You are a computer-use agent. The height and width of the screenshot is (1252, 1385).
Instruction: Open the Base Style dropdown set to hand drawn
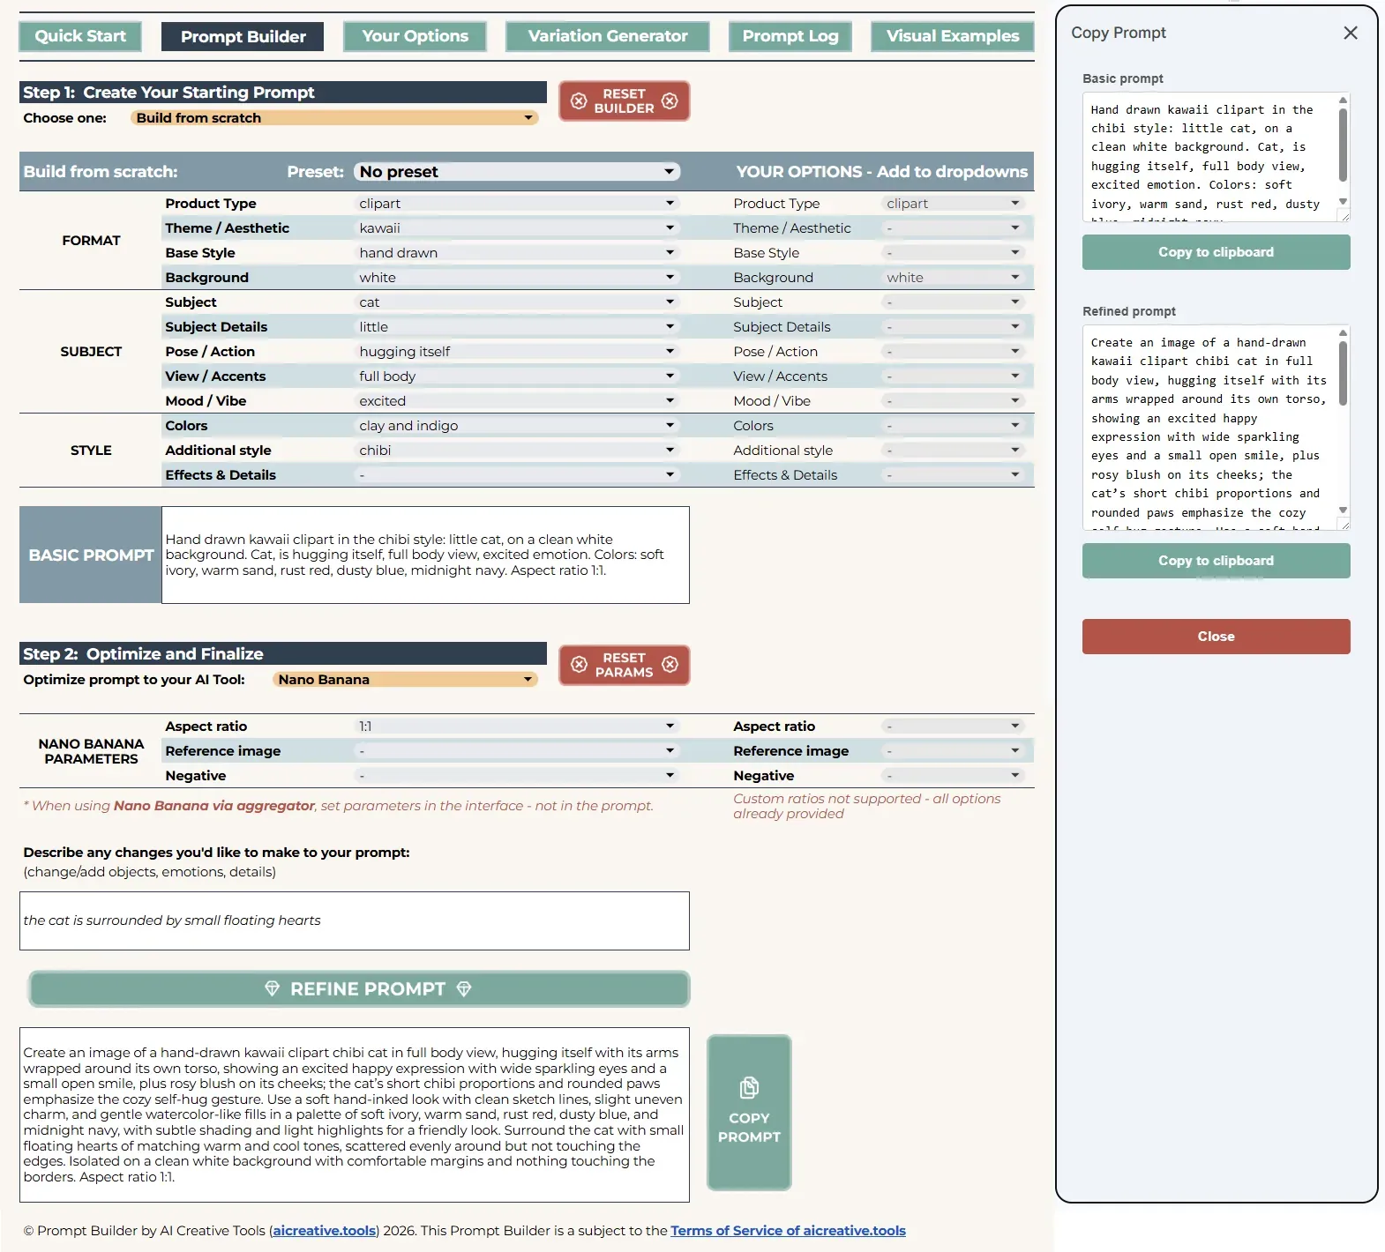point(517,253)
